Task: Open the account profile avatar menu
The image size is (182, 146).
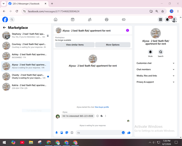Action: 174,20
